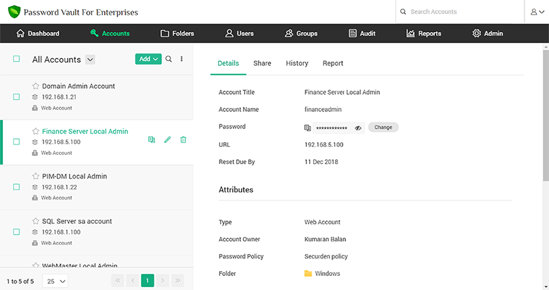The image size is (549, 290).
Task: Click the Change password button
Action: pos(384,127)
